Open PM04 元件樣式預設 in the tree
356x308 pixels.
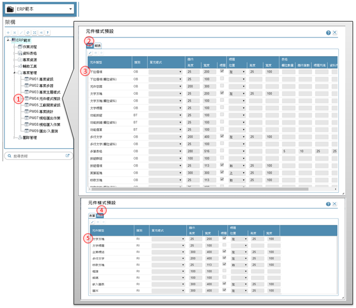[45, 99]
